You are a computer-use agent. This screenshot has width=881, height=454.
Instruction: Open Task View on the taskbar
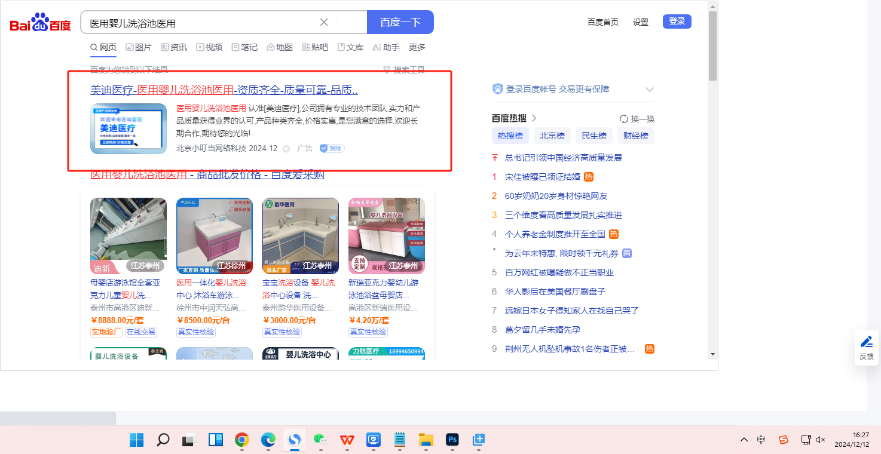coord(189,440)
